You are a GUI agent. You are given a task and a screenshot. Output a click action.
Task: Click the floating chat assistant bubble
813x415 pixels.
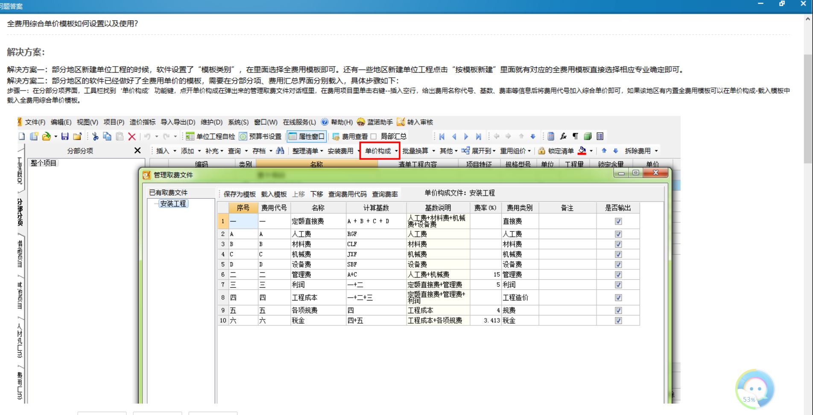point(755,389)
